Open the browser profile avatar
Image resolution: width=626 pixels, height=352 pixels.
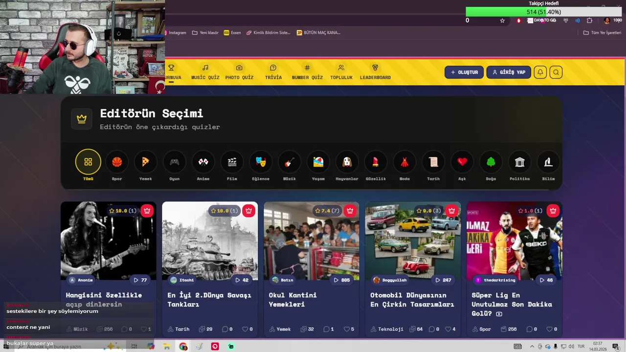click(x=607, y=21)
